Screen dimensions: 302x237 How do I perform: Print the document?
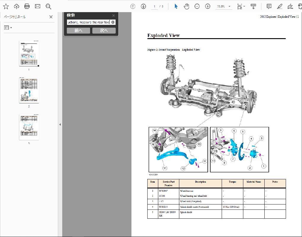27,6
